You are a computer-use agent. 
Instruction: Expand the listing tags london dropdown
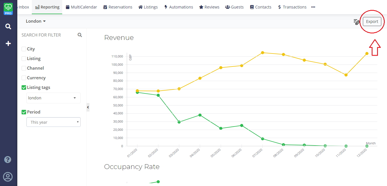[53, 98]
